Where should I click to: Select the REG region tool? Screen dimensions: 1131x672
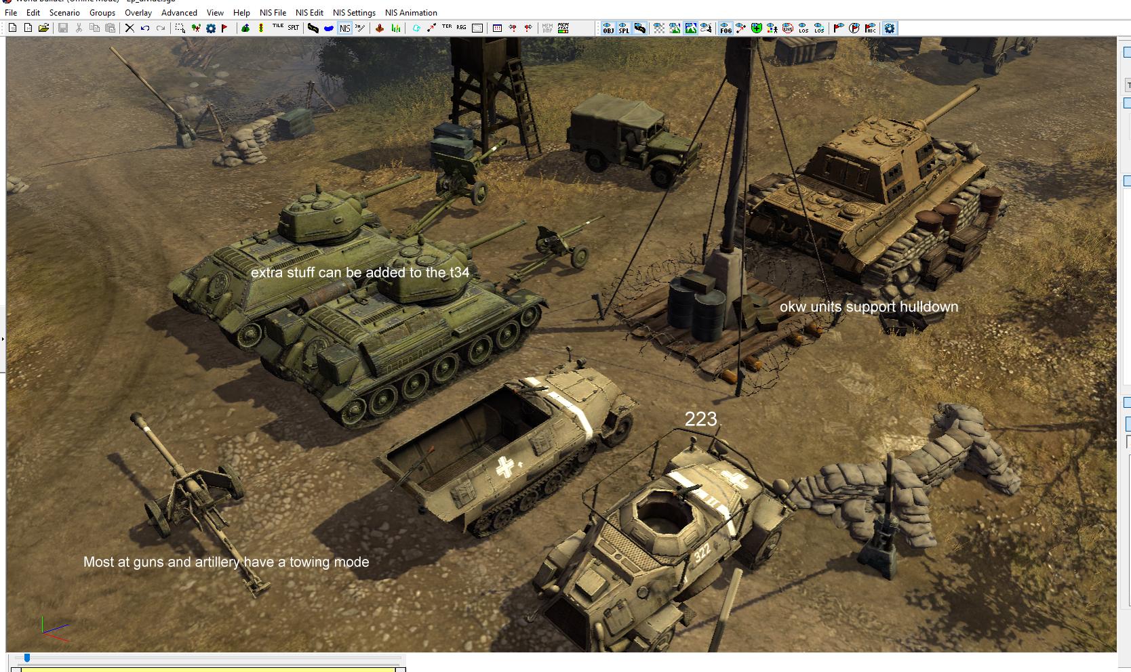coord(462,28)
